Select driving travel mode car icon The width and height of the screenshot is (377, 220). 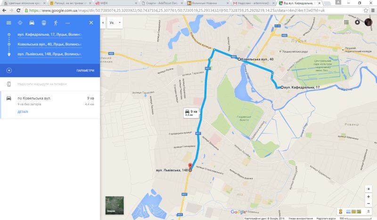pos(32,23)
